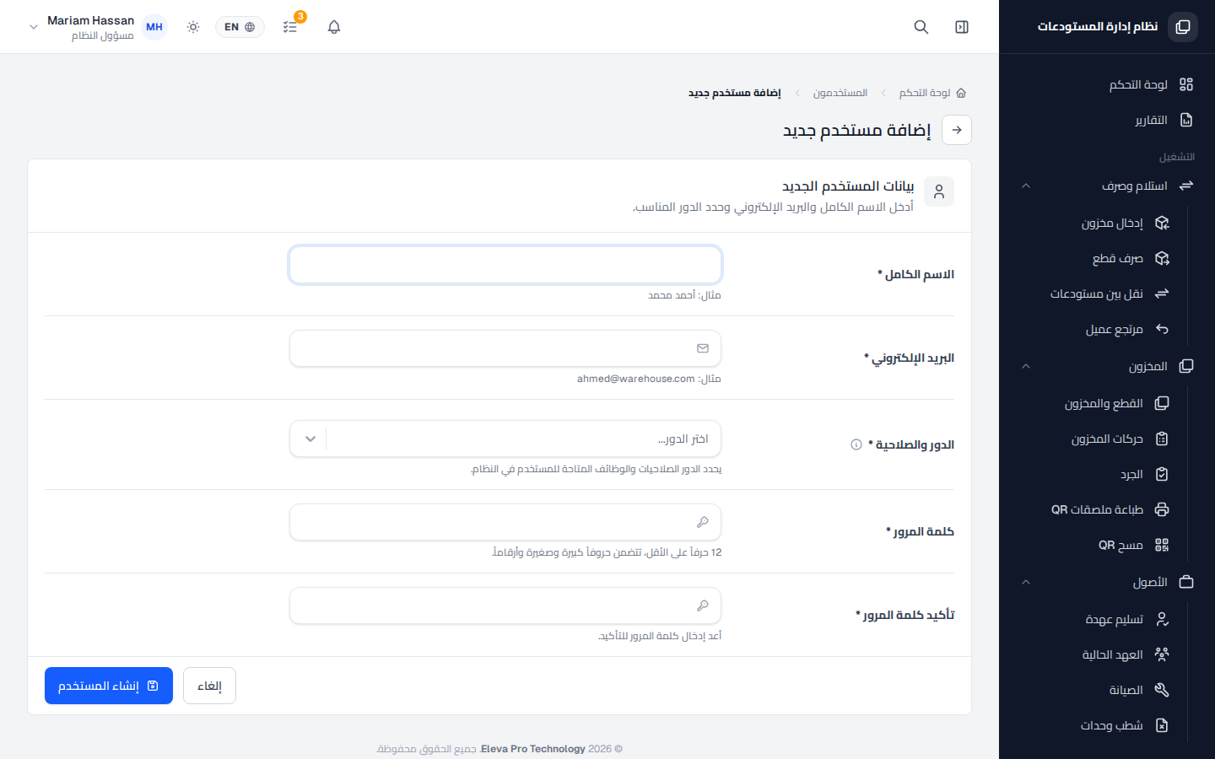Click the مرتجع عميل return arrow icon
The image size is (1215, 759).
1162,329
